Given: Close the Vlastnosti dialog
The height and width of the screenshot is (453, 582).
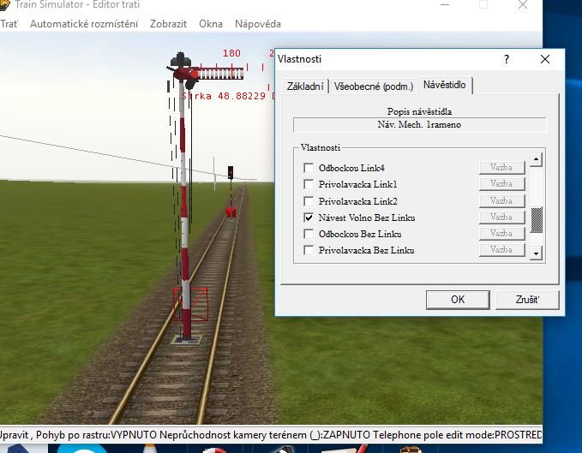Looking at the screenshot, I should (x=545, y=59).
